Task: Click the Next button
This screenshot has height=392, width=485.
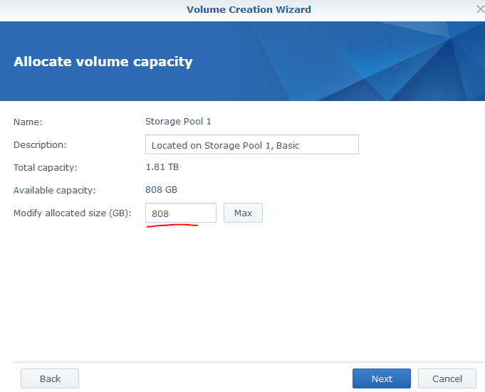Action: click(381, 378)
